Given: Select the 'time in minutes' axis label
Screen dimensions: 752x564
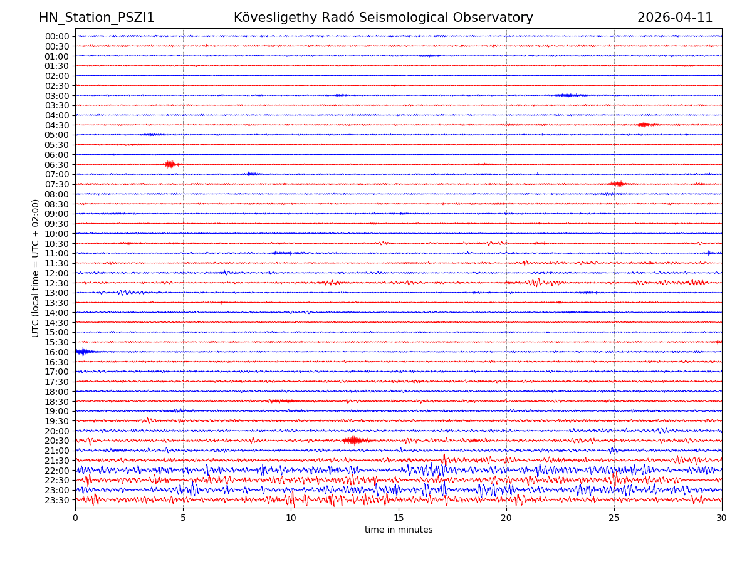Looking at the screenshot, I should click(x=399, y=530).
